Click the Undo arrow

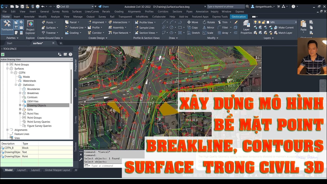(x=43, y=6)
